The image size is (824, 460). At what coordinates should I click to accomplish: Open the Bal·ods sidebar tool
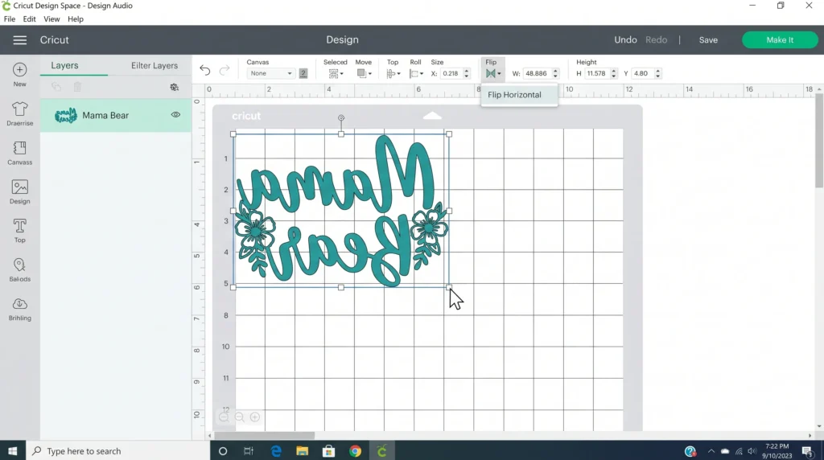click(19, 265)
